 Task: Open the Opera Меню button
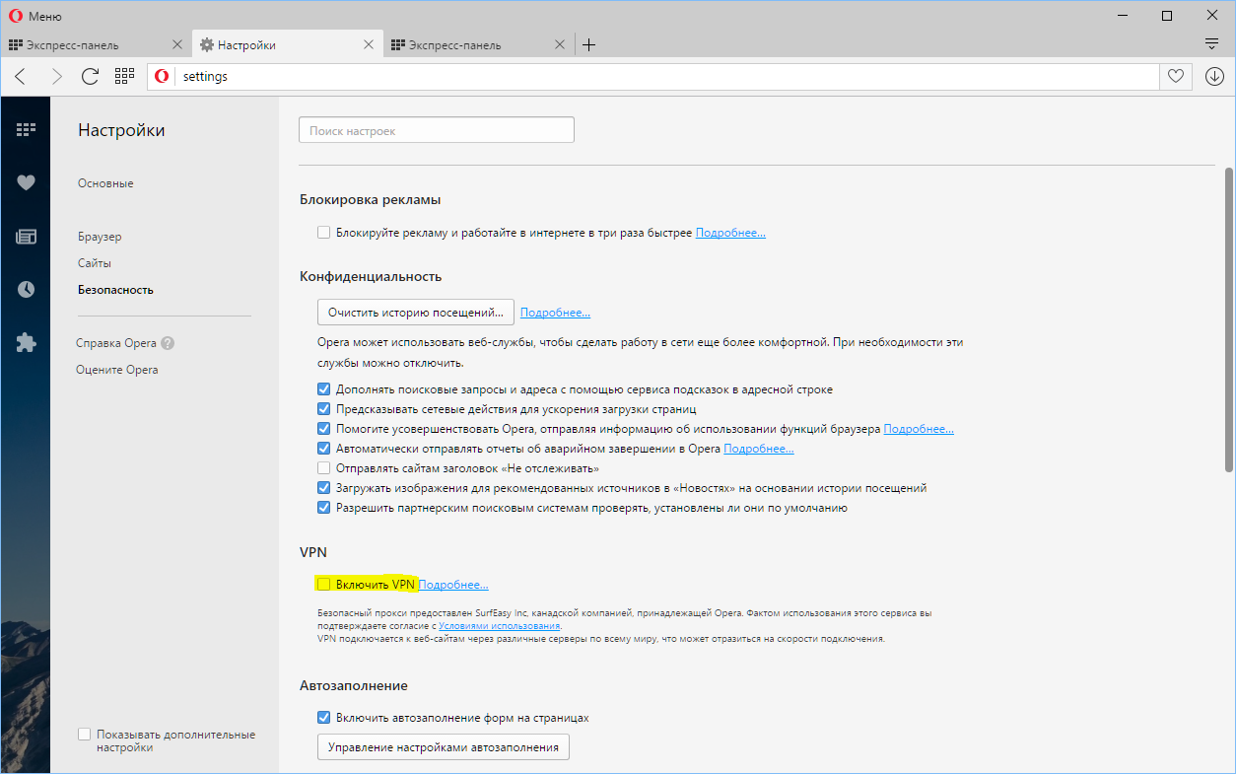pyautogui.click(x=34, y=16)
